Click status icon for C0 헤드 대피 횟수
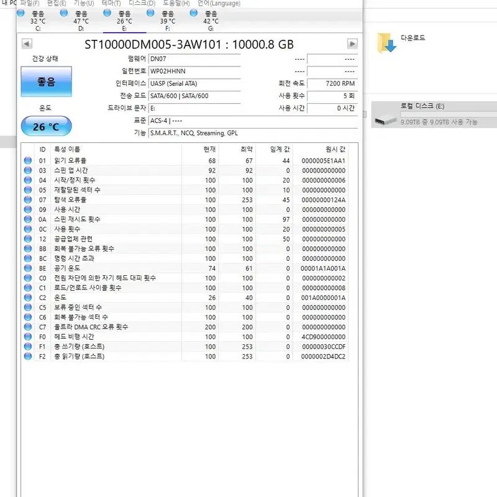 coord(28,278)
